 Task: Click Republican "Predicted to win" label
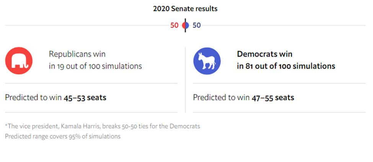[x=33, y=98]
